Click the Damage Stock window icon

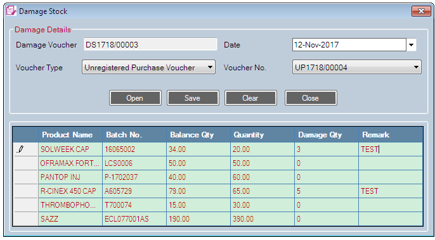point(11,11)
